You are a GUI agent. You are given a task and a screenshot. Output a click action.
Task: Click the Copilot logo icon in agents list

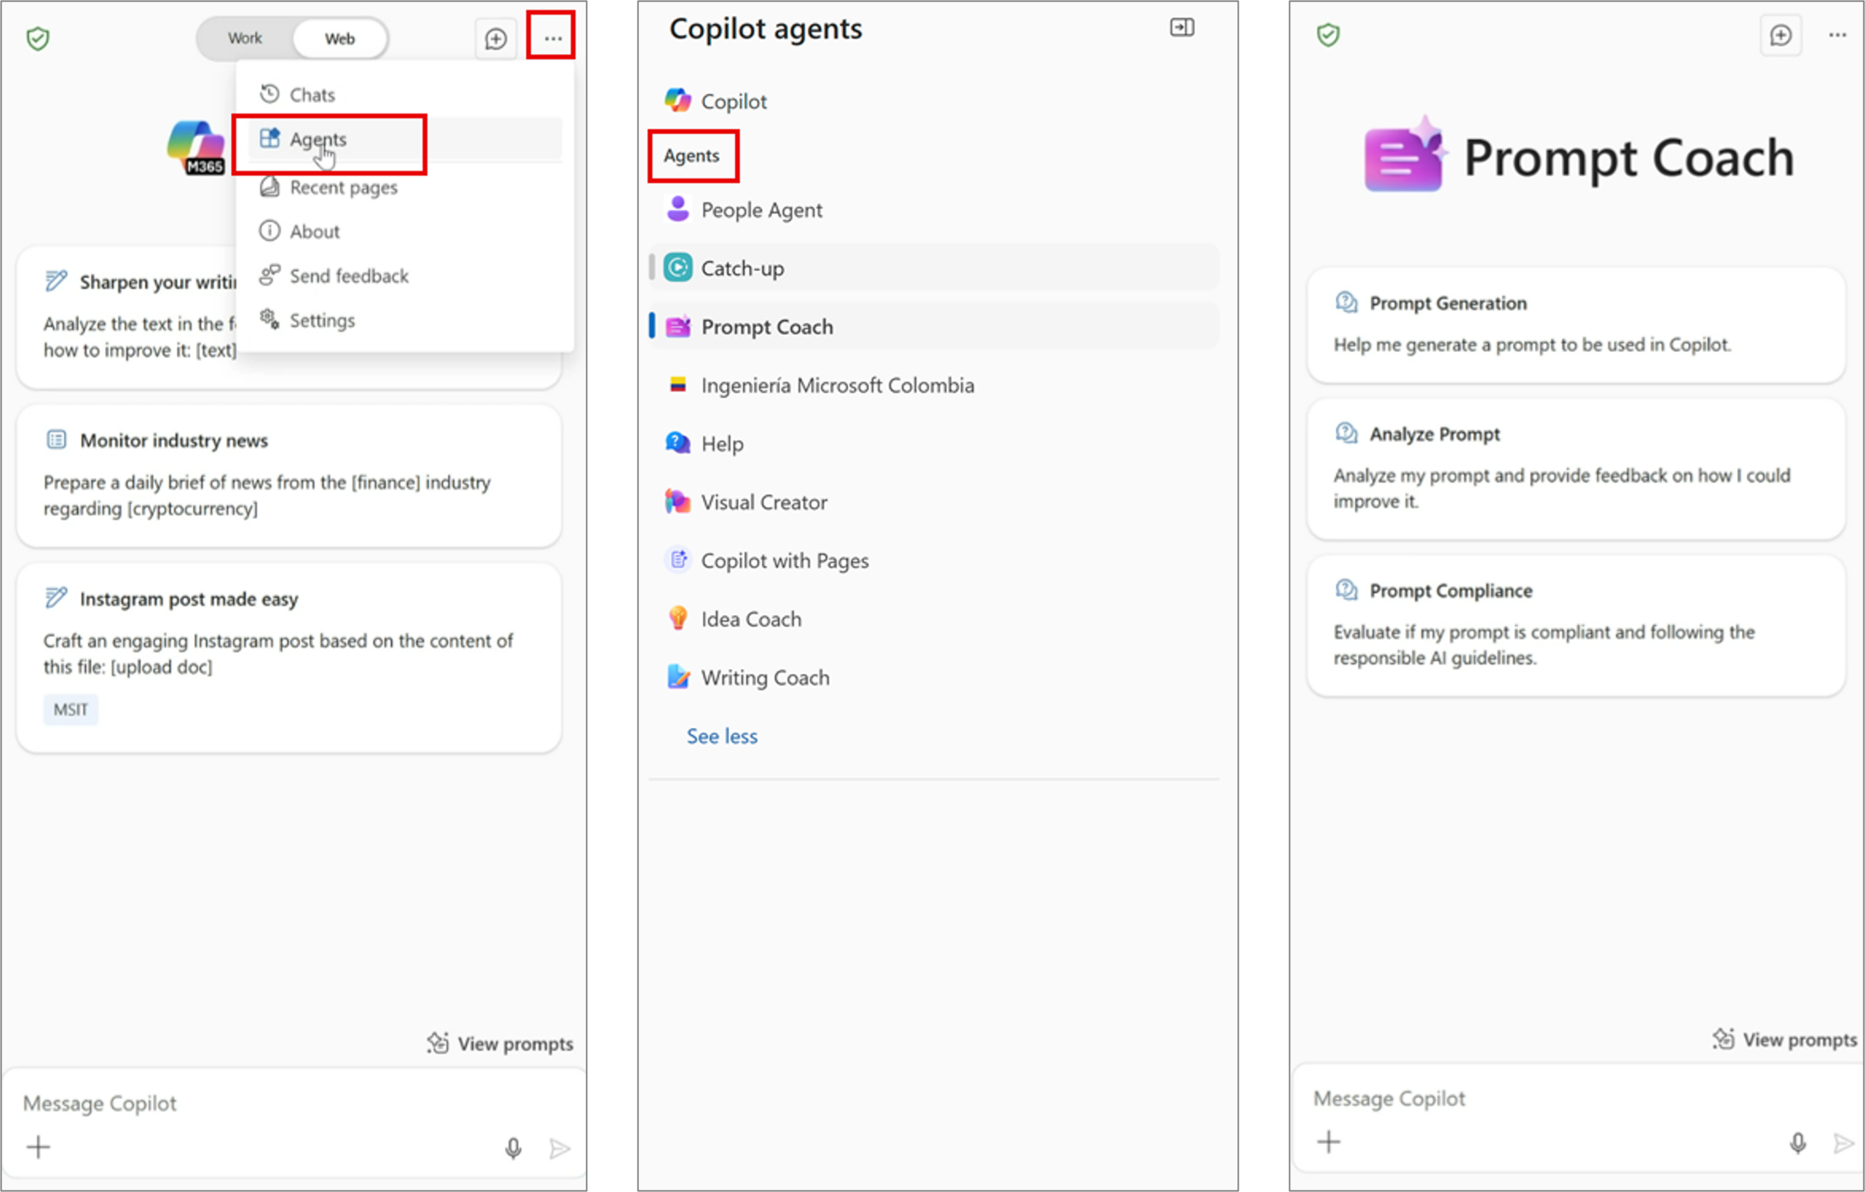click(678, 101)
